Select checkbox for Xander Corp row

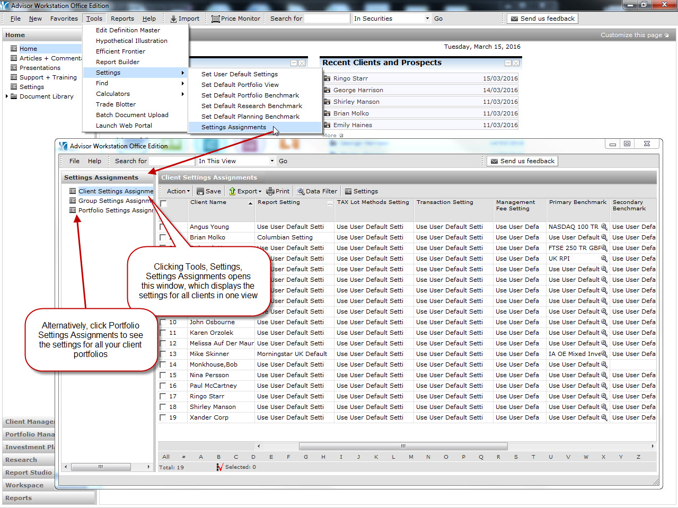click(163, 417)
